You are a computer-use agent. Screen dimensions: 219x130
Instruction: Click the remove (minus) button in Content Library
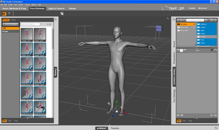click(182, 116)
